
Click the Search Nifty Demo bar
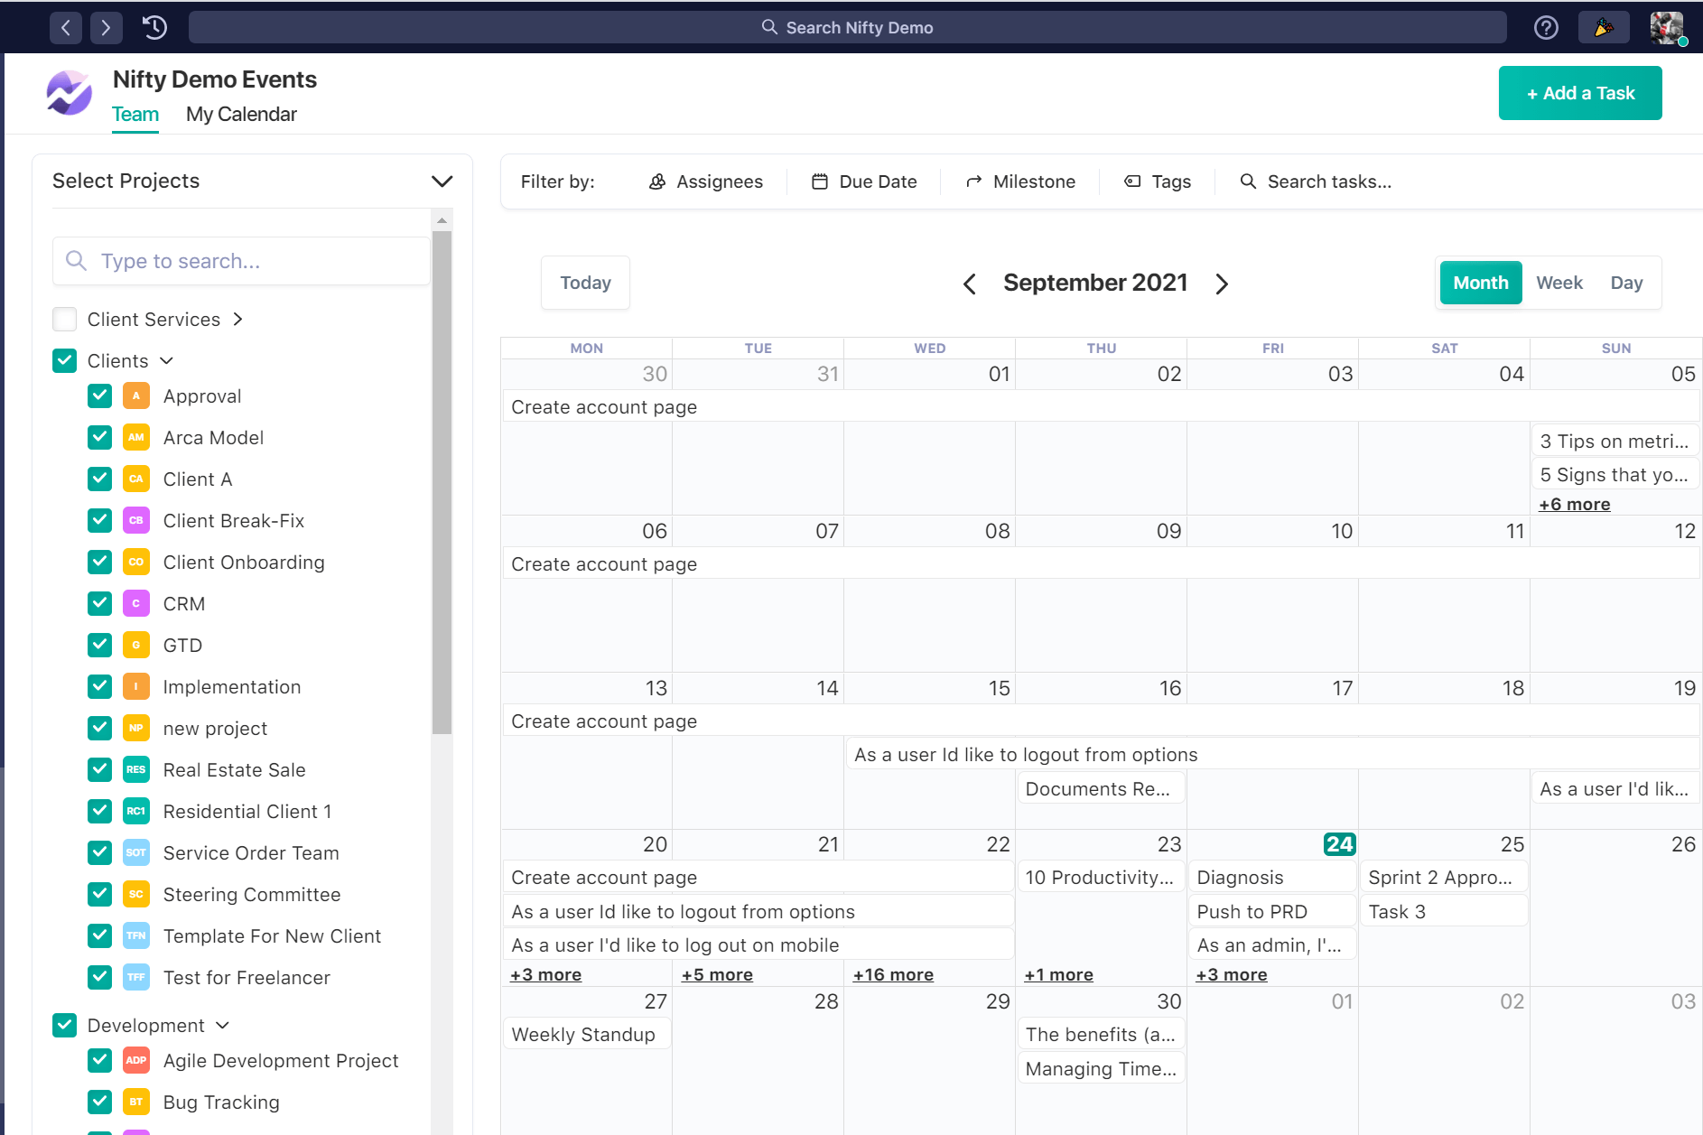click(x=847, y=28)
